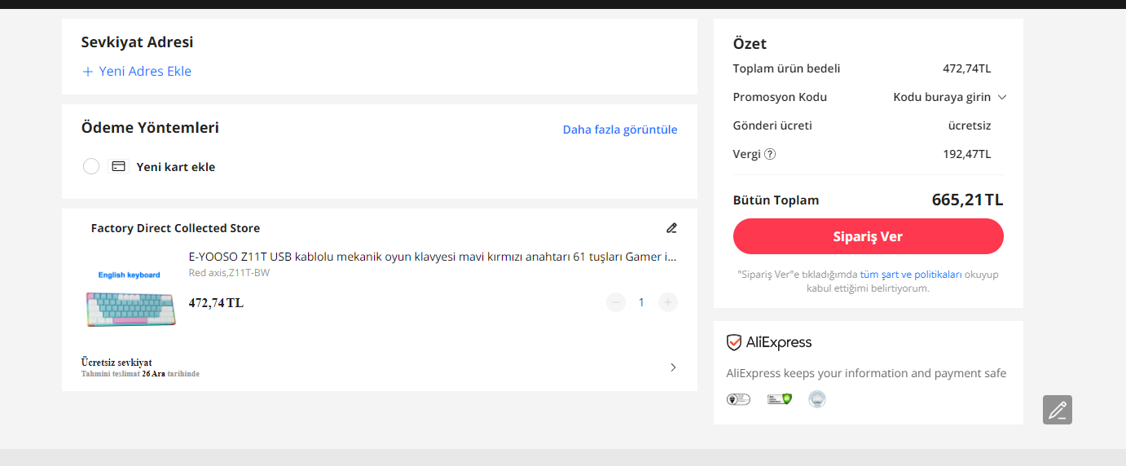Expand shipping options with the chevron arrow
Viewport: 1126px width, 466px height.
click(x=673, y=367)
